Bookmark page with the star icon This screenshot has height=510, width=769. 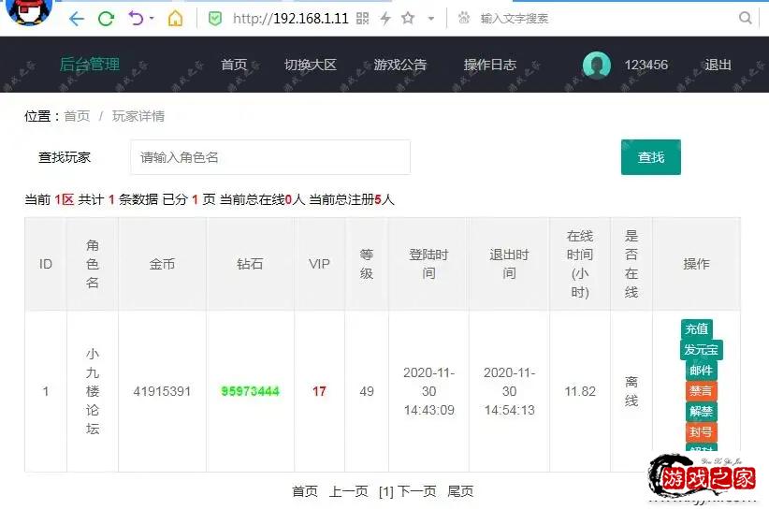pyautogui.click(x=408, y=18)
